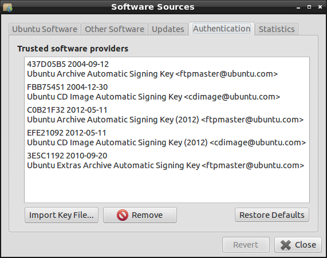Image resolution: width=327 pixels, height=258 pixels.
Task: Select key EFE21092 CD Image Key (2012)
Action: click(167, 138)
